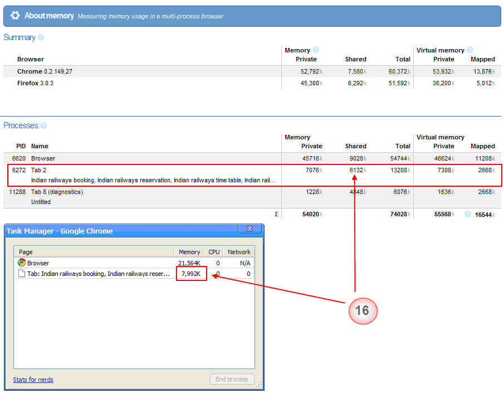Sort by the Memory column in Task Manager

(x=189, y=252)
